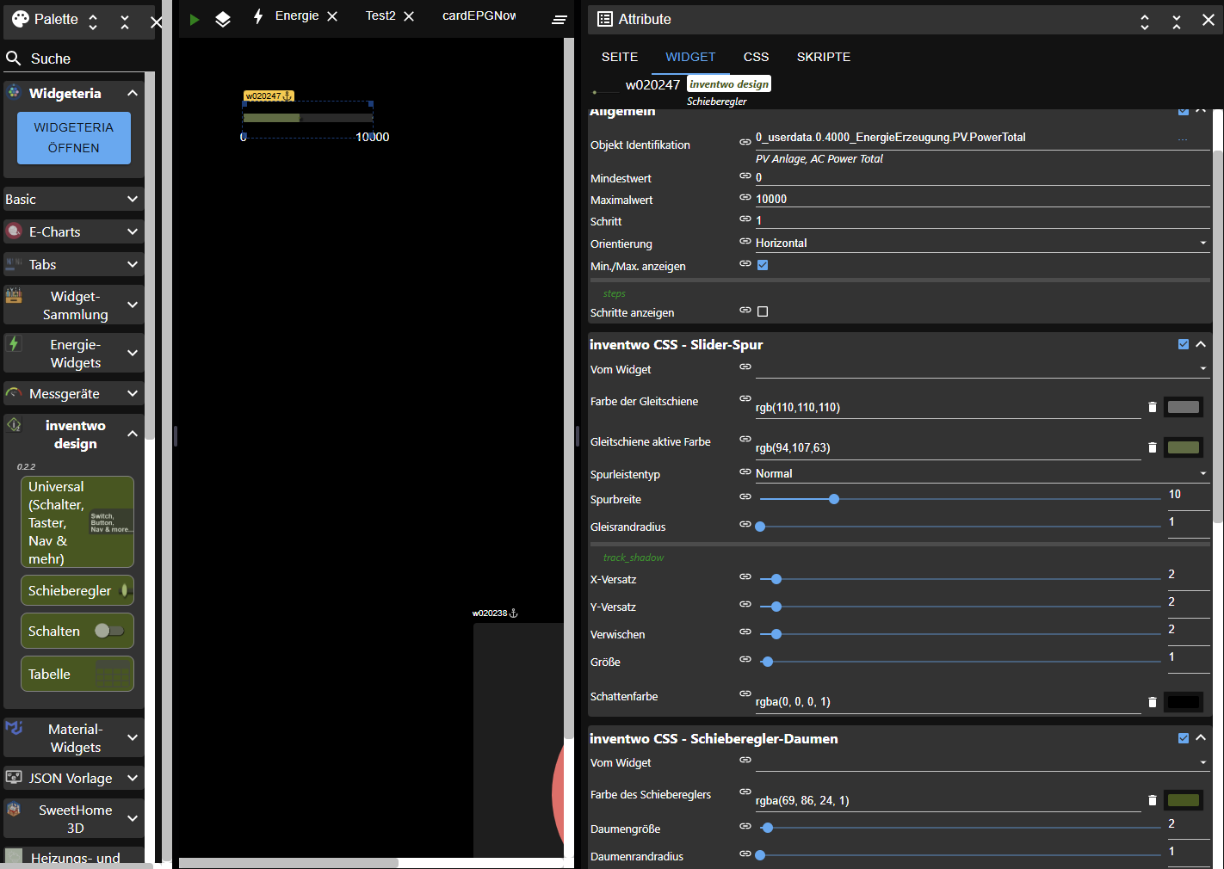Screen dimensions: 1224x869
Task: Close the Energie view tab
Action: tap(332, 16)
